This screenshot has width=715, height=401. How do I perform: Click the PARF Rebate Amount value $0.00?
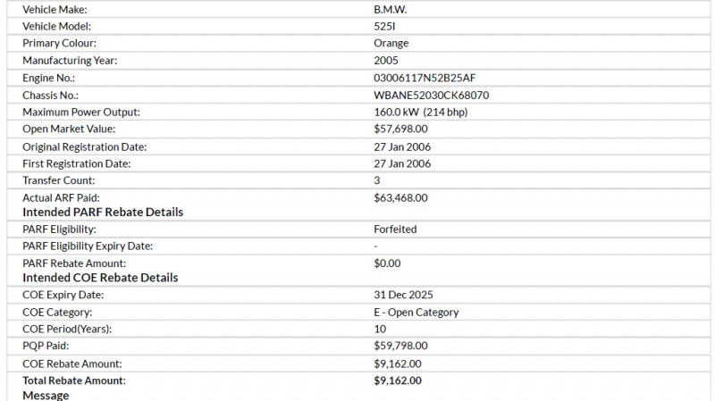pos(387,263)
